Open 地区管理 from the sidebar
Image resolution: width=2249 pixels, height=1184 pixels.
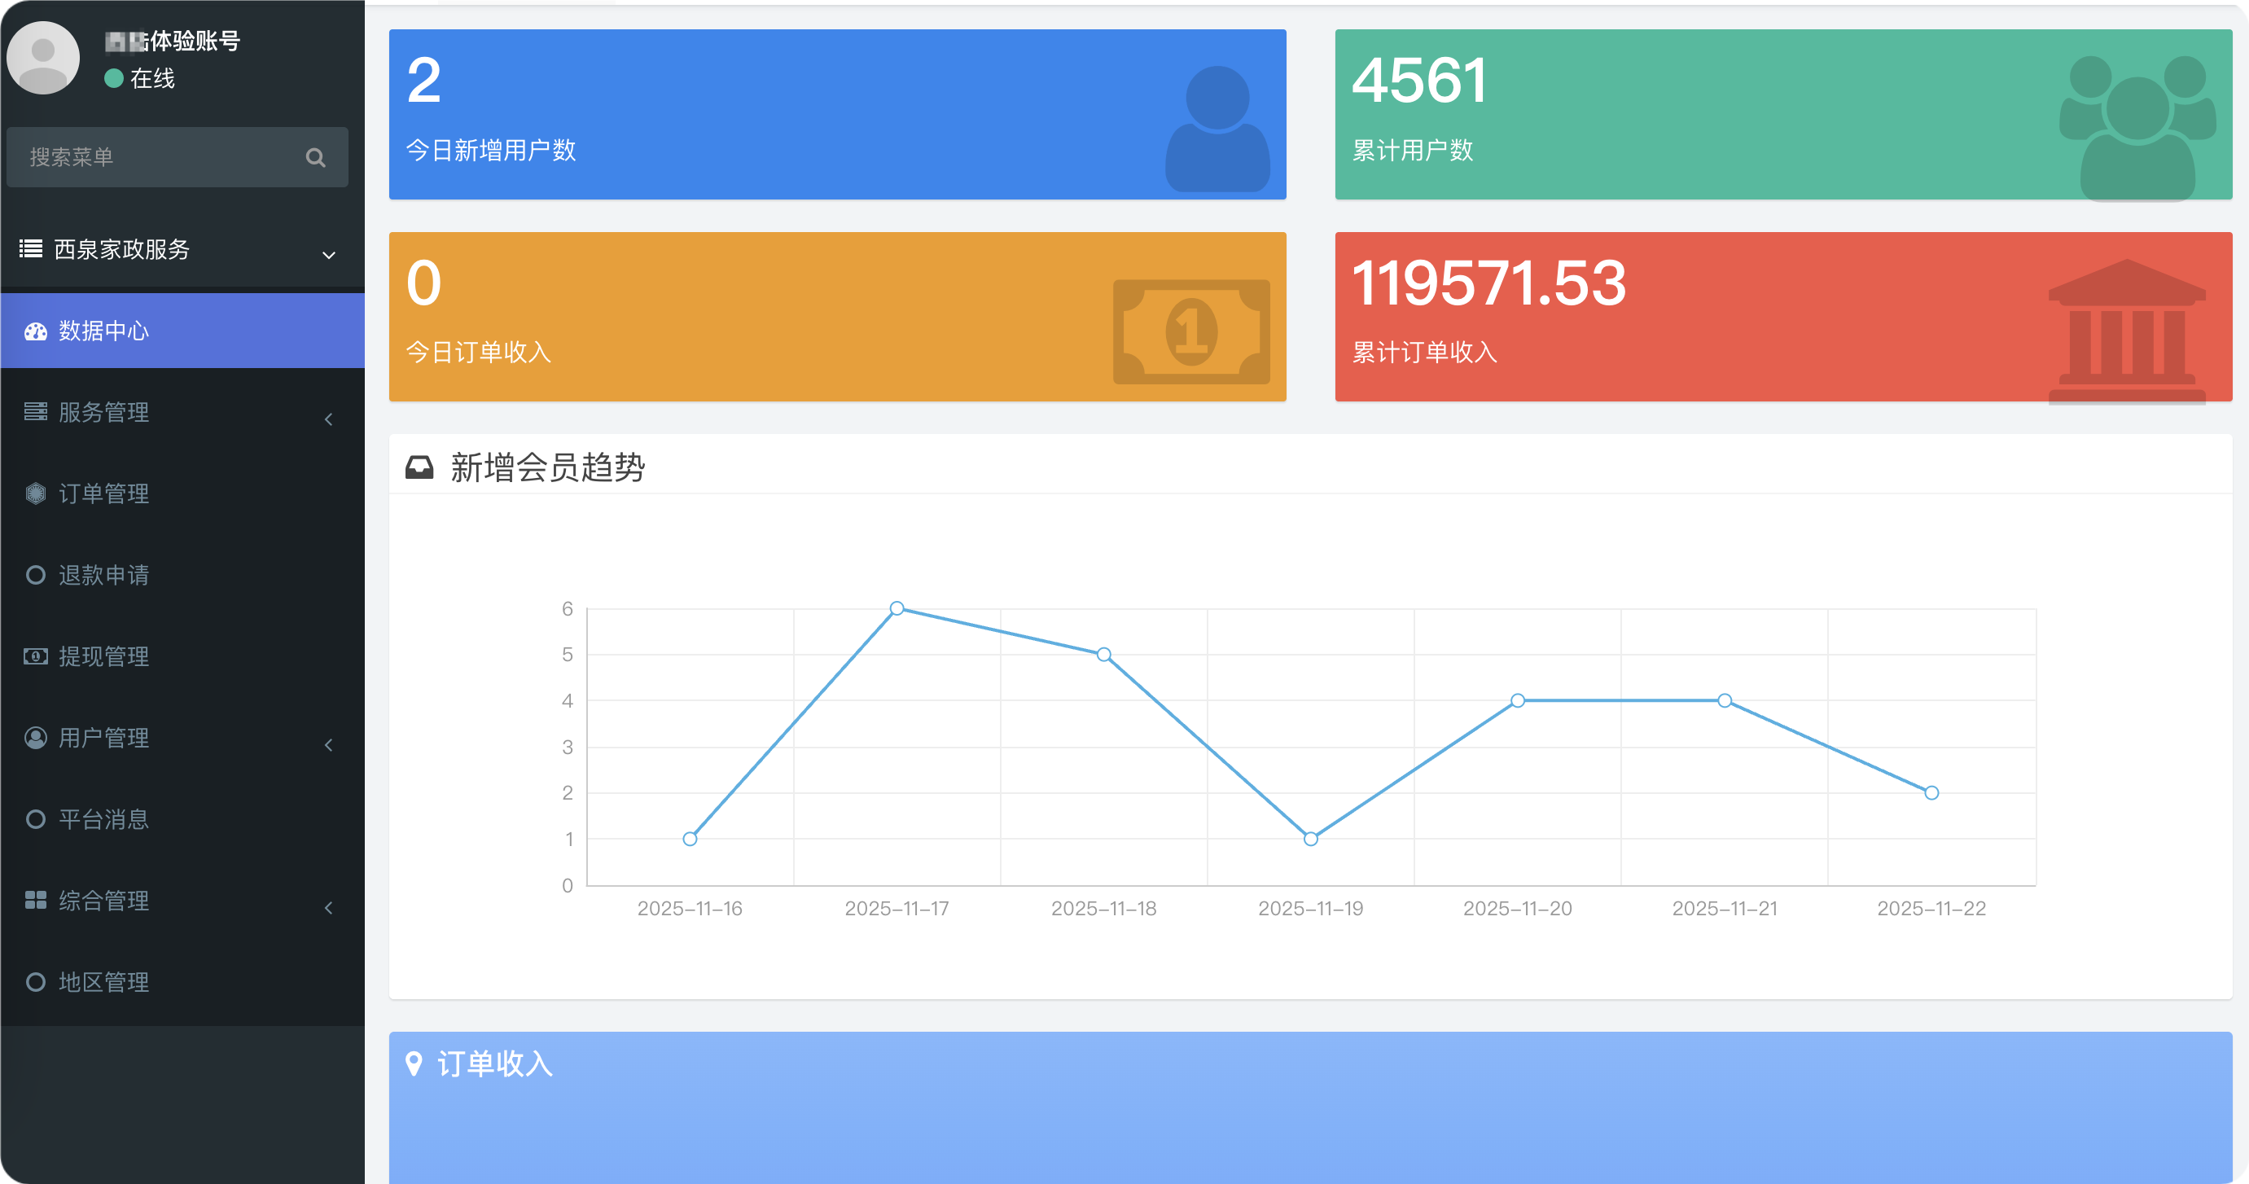tap(103, 981)
